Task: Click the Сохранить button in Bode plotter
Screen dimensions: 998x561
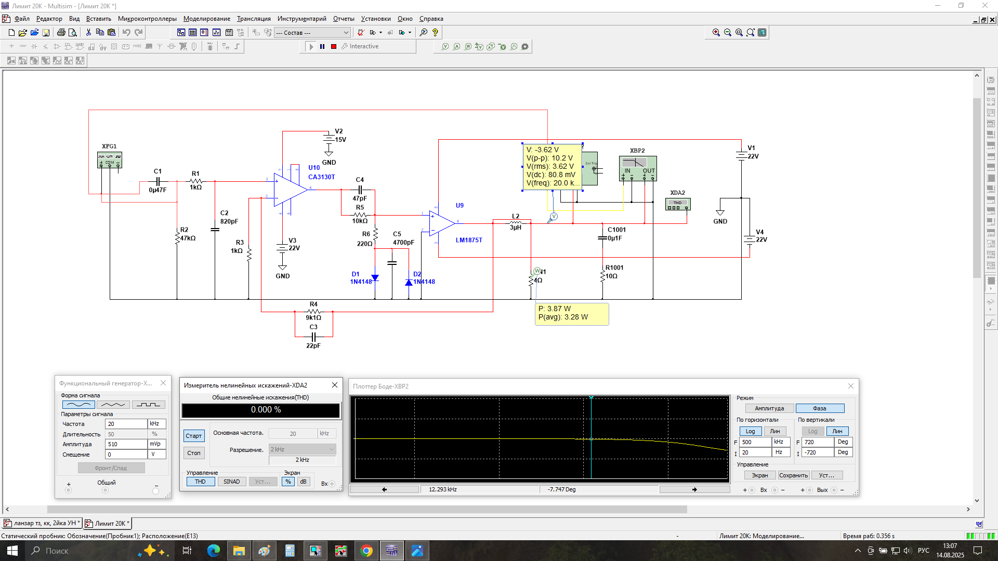Action: click(x=793, y=475)
